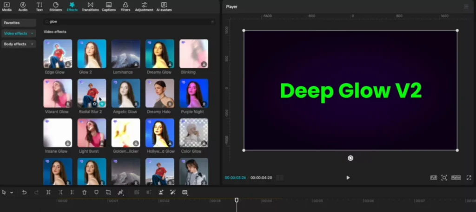Screen dimensions: 476x212
Task: Download the Edge Glow effect
Action: coord(68,64)
